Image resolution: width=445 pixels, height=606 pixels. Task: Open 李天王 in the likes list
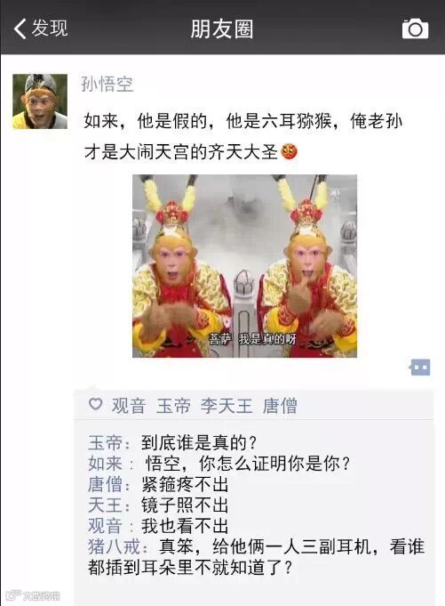coord(226,406)
